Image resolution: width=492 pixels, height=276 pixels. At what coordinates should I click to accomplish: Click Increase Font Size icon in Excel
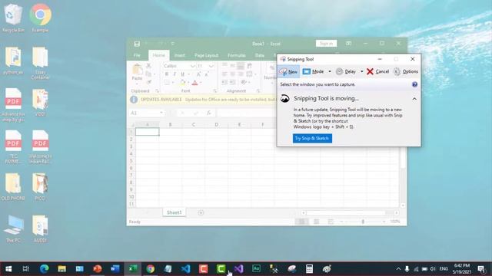pyautogui.click(x=198, y=74)
